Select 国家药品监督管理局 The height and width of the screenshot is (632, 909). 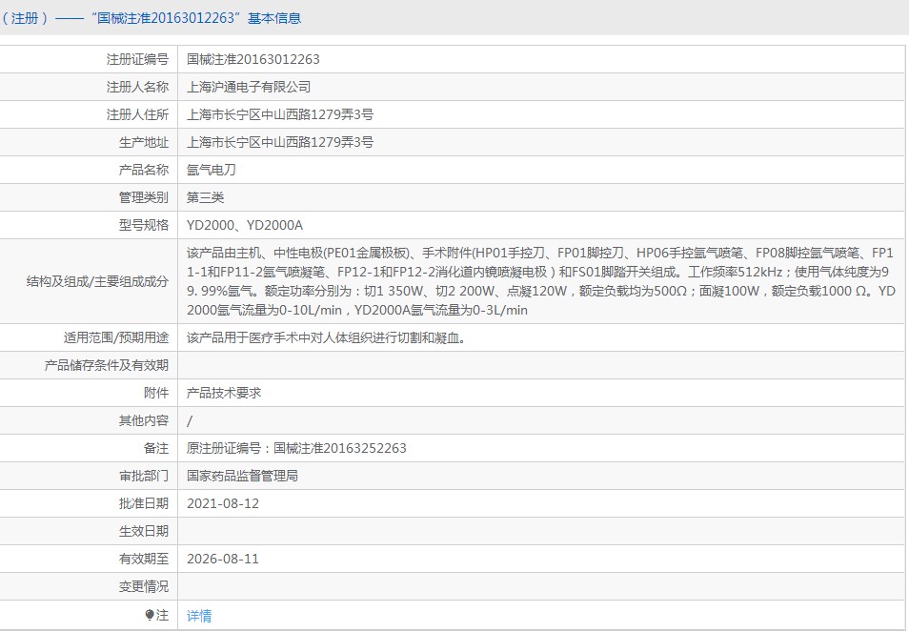242,476
